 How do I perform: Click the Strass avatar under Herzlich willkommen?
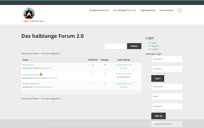click(34, 87)
